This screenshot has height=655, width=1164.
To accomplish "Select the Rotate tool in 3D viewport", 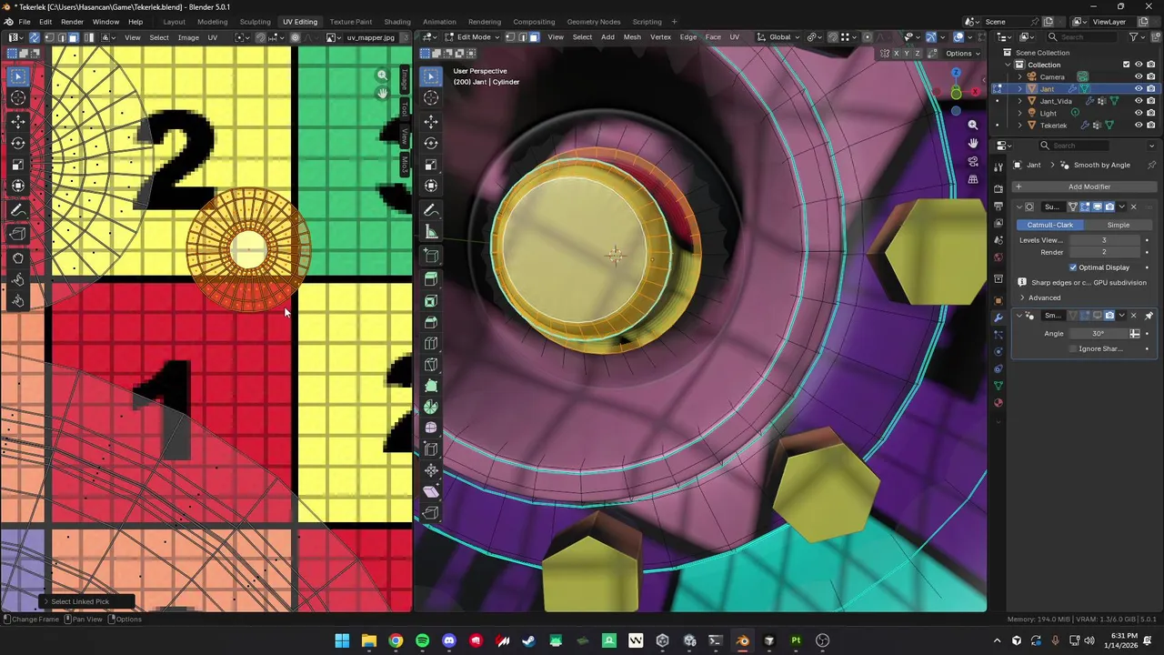I will click(431, 142).
